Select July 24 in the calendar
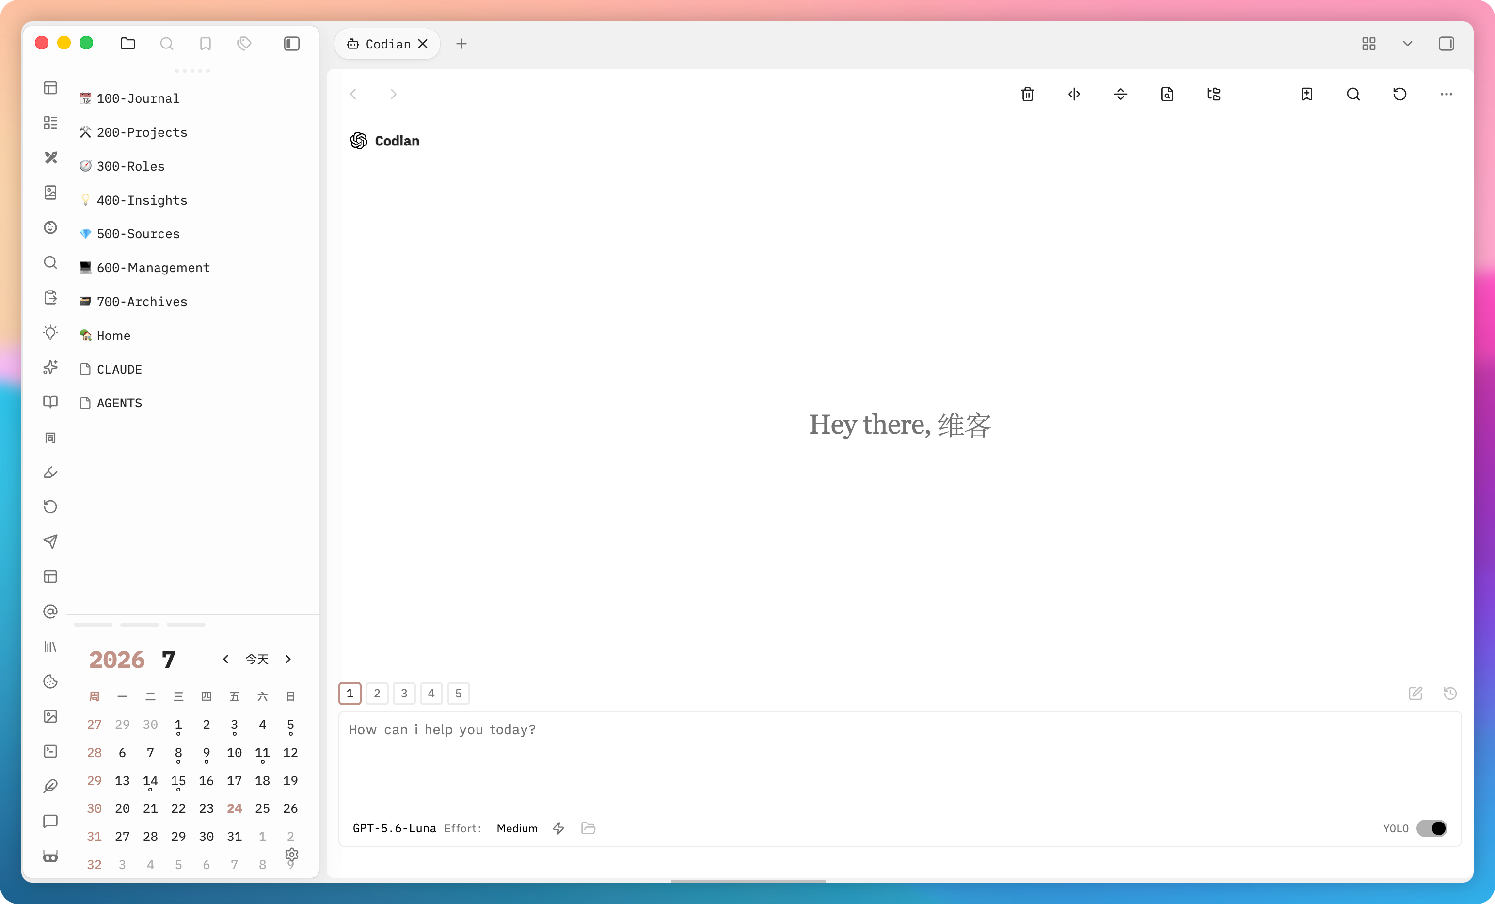 tap(234, 808)
